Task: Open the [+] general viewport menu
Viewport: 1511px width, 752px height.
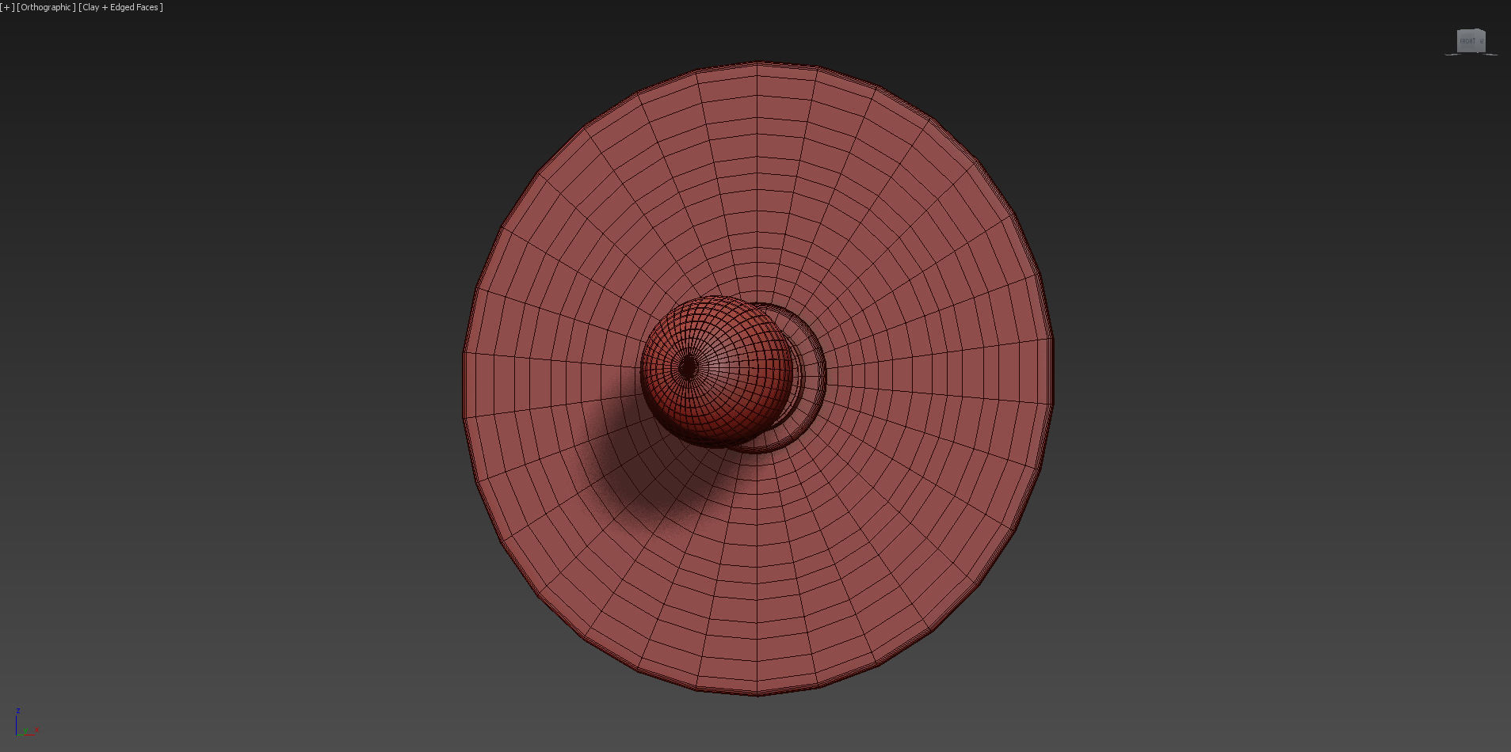Action: coord(7,7)
